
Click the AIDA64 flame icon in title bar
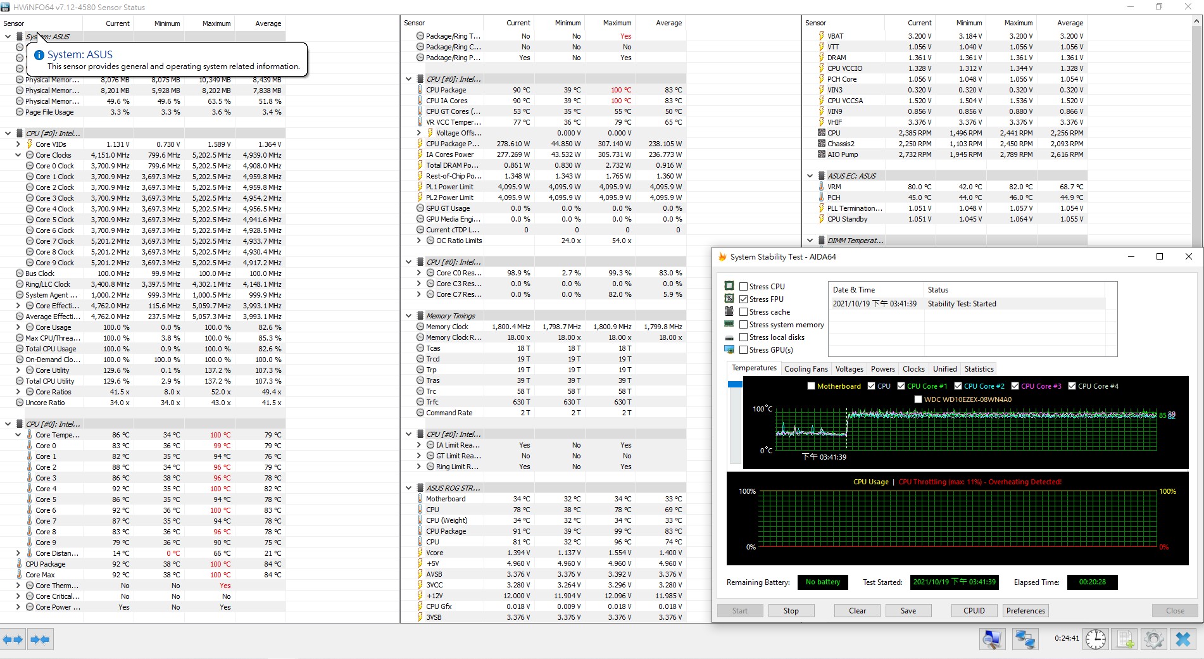[722, 256]
